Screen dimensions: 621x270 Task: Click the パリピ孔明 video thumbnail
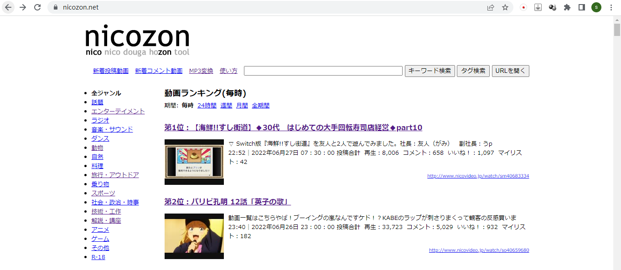pyautogui.click(x=194, y=236)
